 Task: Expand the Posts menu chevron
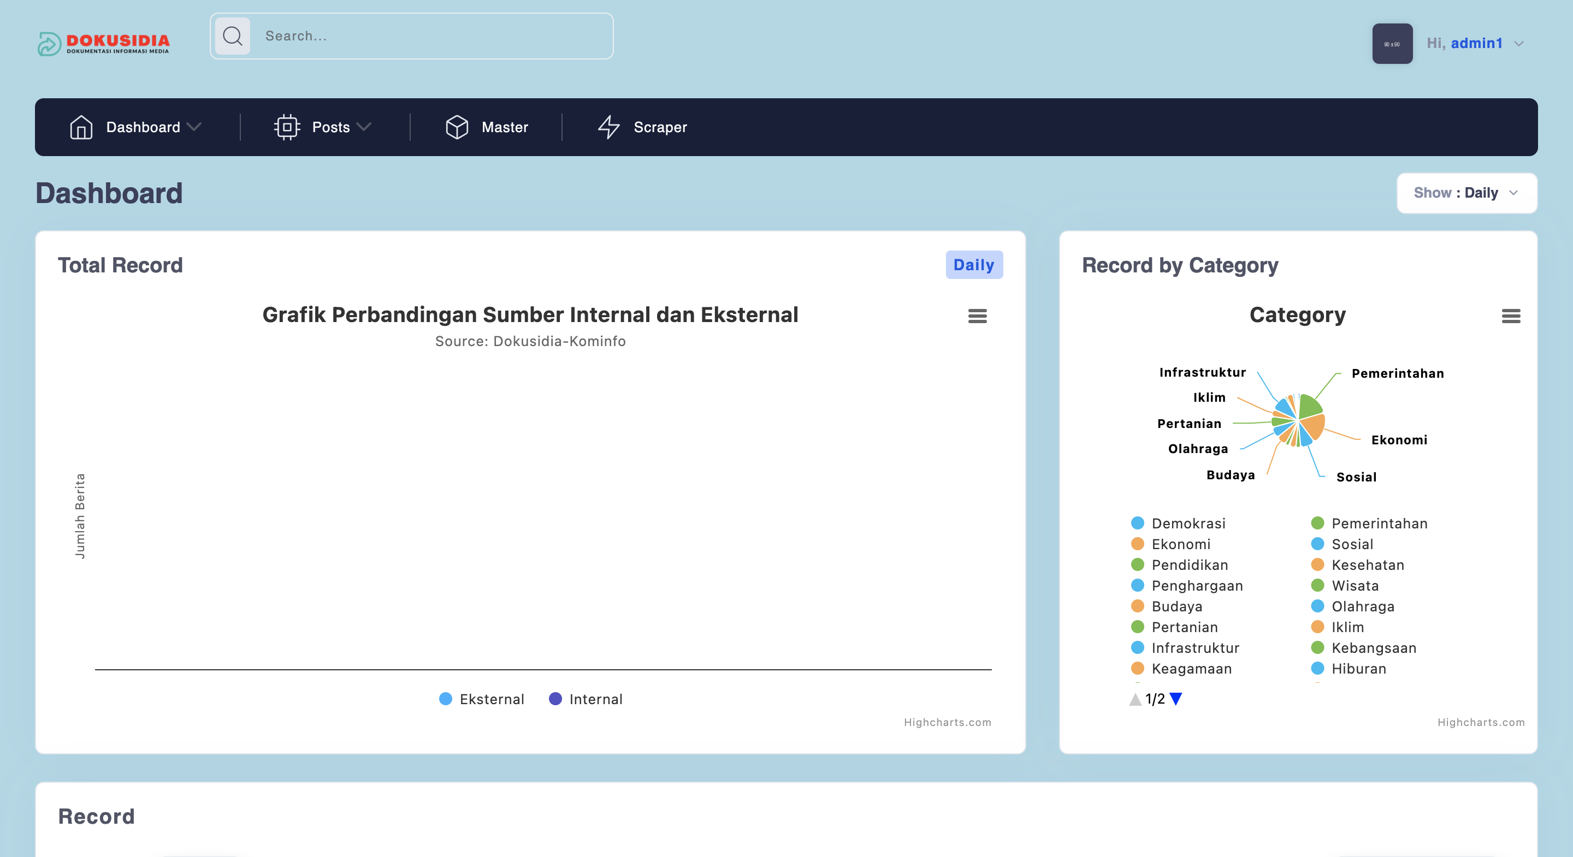click(364, 127)
